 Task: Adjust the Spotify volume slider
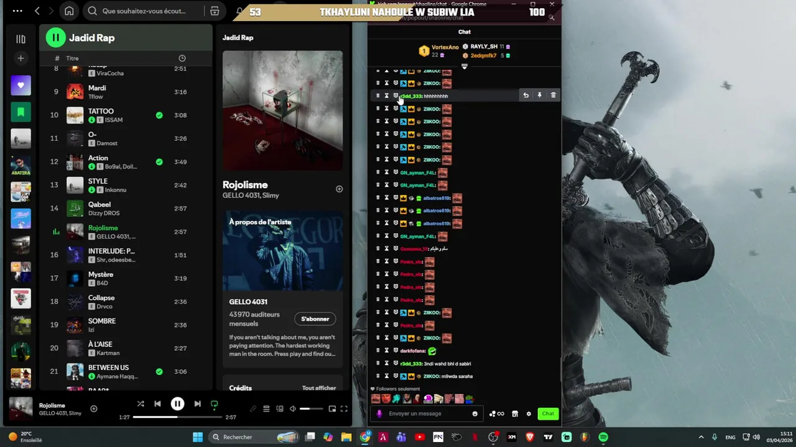pyautogui.click(x=311, y=409)
